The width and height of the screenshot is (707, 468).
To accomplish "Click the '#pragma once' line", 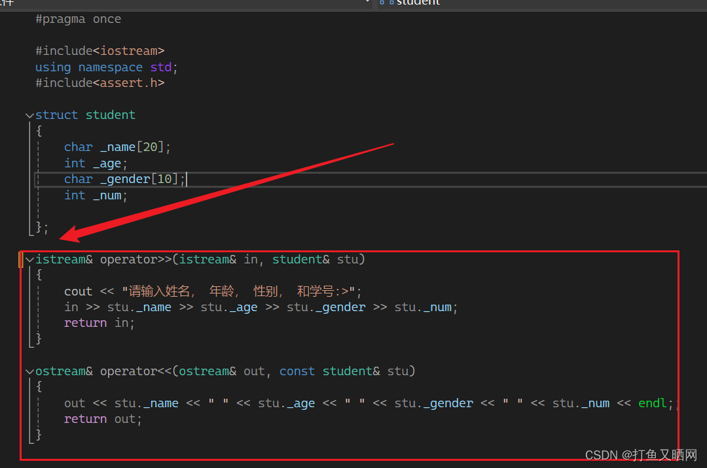I will click(x=78, y=19).
